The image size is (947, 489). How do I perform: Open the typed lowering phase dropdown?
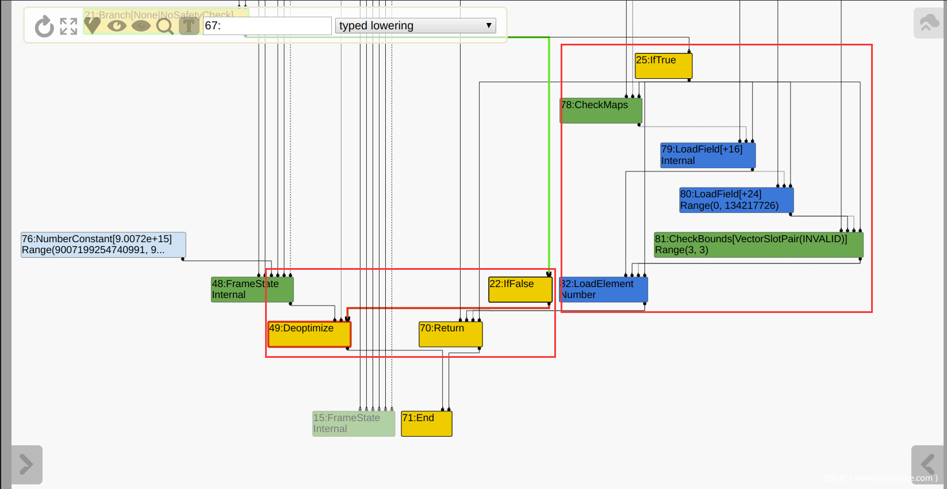(x=415, y=26)
